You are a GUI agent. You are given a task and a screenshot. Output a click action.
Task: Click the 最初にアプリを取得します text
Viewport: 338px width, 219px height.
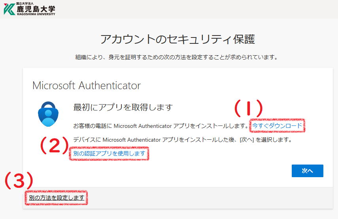[x=123, y=107]
